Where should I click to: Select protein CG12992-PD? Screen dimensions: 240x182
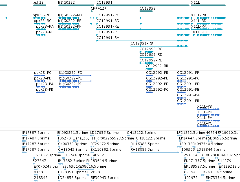tap(149, 87)
